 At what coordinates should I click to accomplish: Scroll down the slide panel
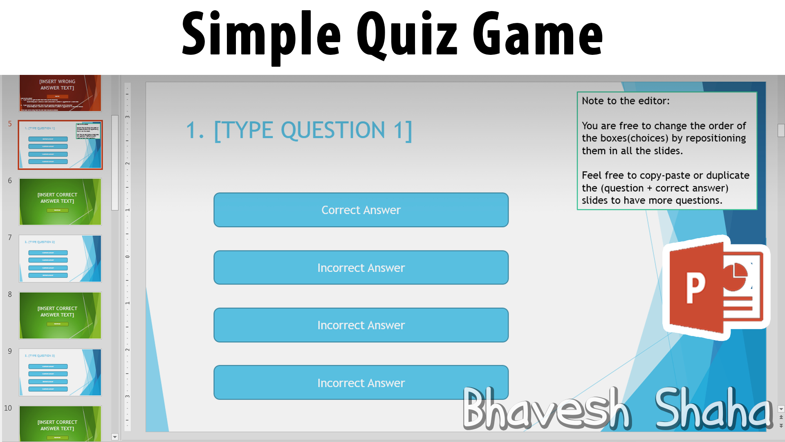point(114,437)
